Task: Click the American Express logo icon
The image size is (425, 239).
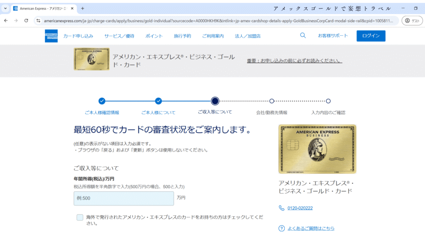Action: point(51,36)
